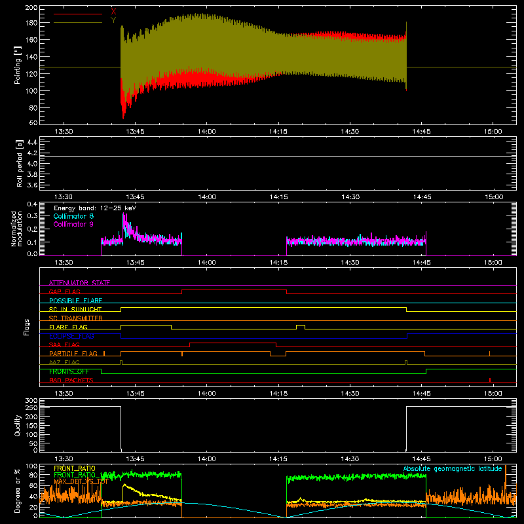Click the 3.6 tick on Roll period axis
524x524 pixels.
[x=32, y=185]
